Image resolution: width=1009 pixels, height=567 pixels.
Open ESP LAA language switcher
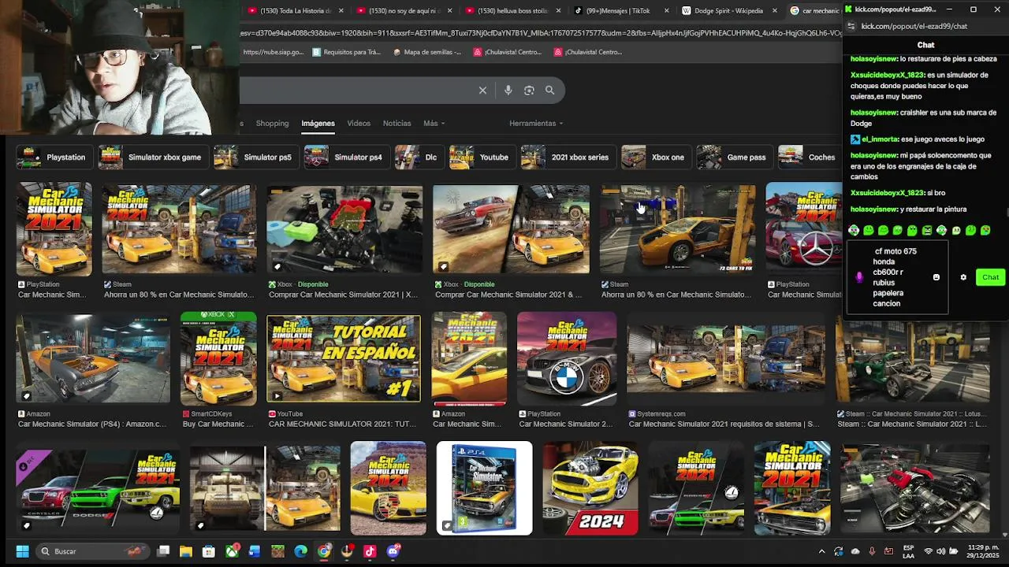[909, 551]
